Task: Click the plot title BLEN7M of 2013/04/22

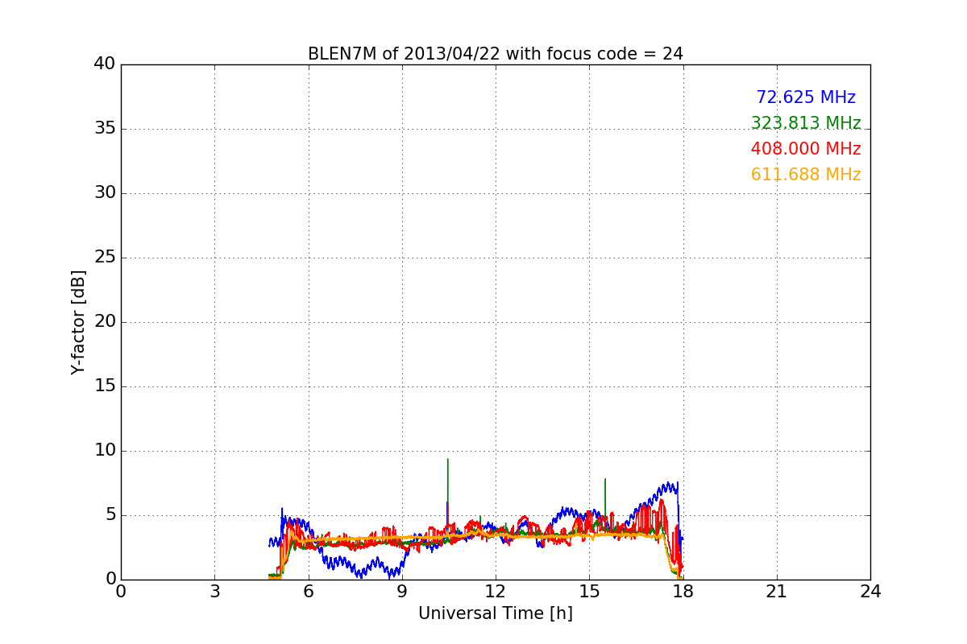Action: click(x=495, y=54)
